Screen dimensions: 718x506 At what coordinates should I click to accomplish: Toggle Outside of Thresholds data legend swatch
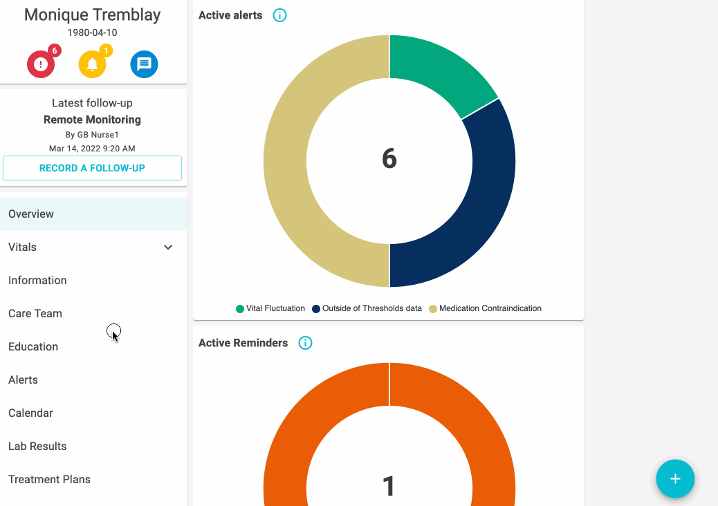point(316,309)
